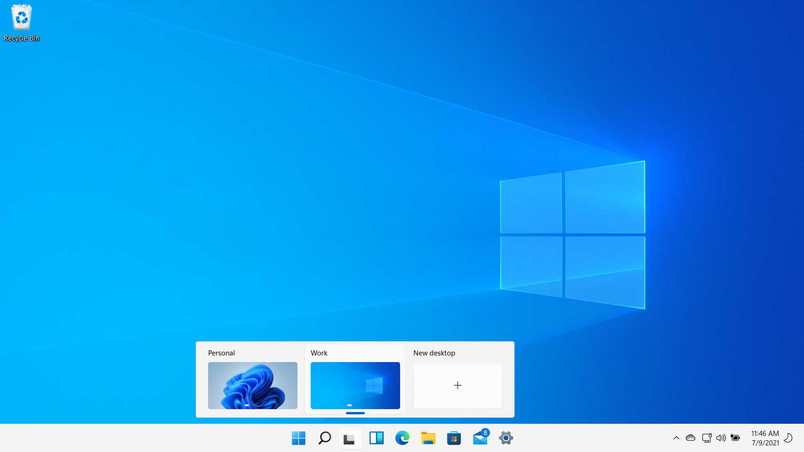
Task: Create a new virtual desktop
Action: coord(457,385)
